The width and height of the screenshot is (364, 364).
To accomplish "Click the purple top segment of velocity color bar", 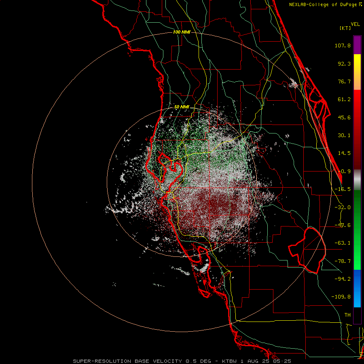I will pyautogui.click(x=357, y=45).
